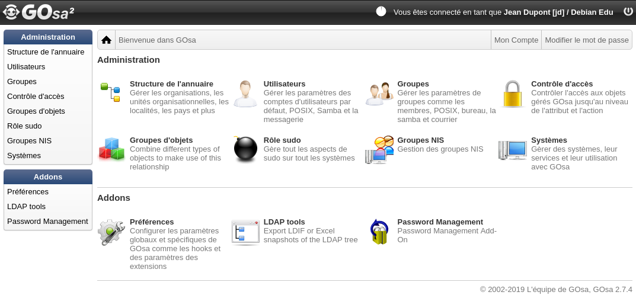Open the Password Management title link

tap(440, 222)
